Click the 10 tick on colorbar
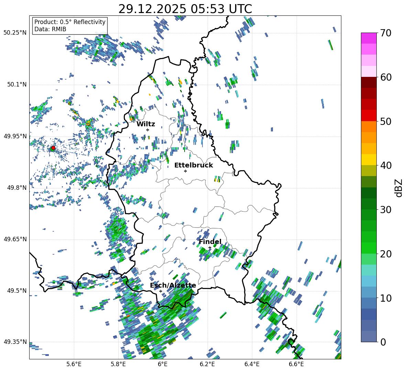This screenshot has width=407, height=371. (386, 298)
